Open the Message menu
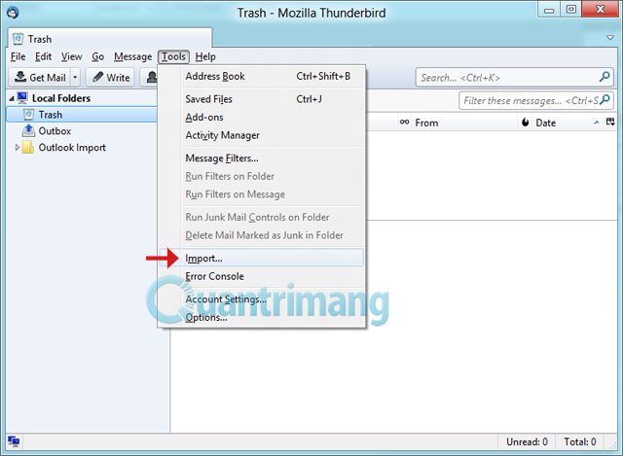This screenshot has width=623, height=456. point(132,56)
